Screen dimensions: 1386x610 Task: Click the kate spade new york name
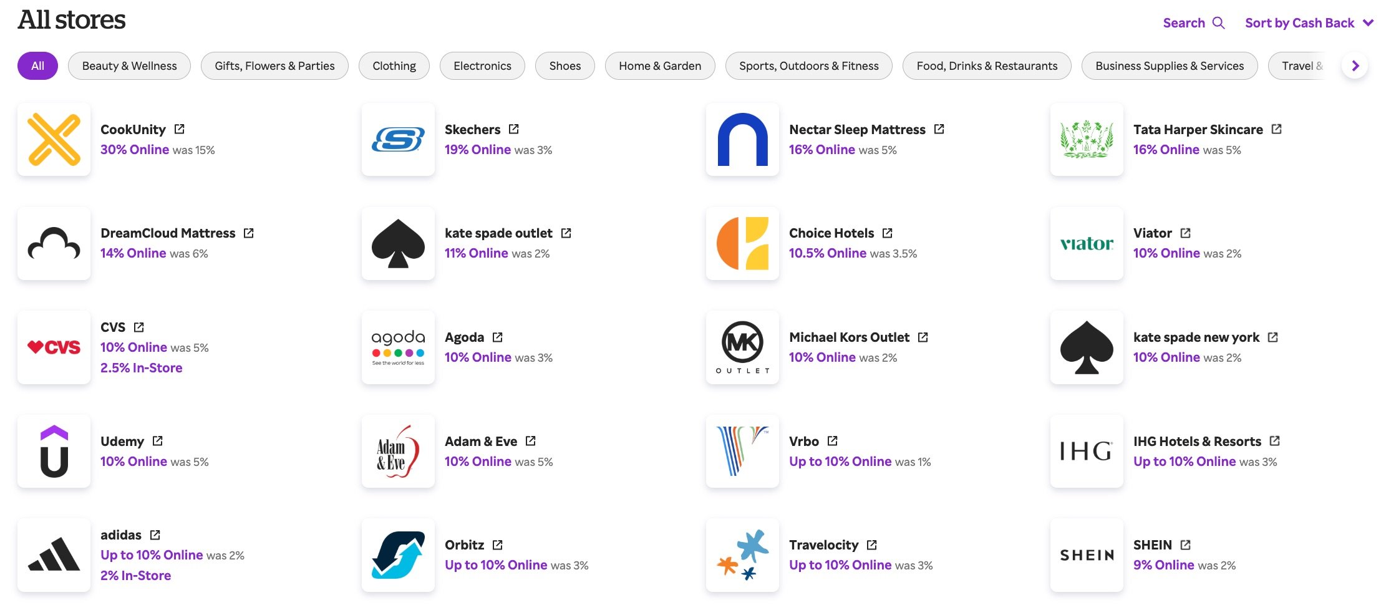point(1196,337)
